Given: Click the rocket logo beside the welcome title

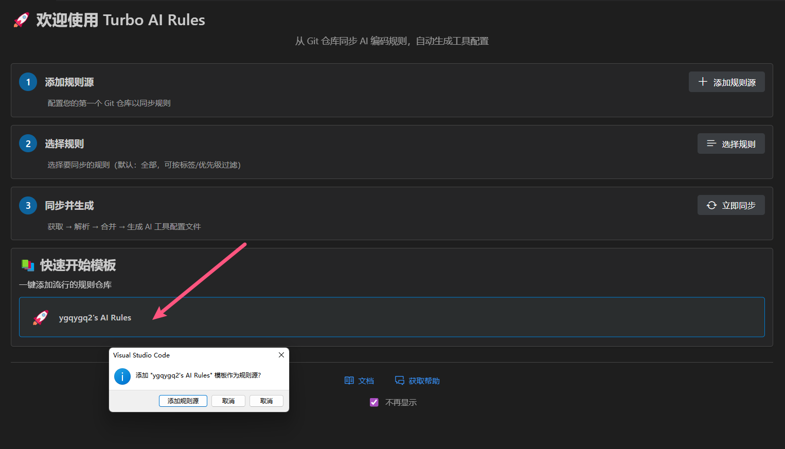Looking at the screenshot, I should point(21,20).
